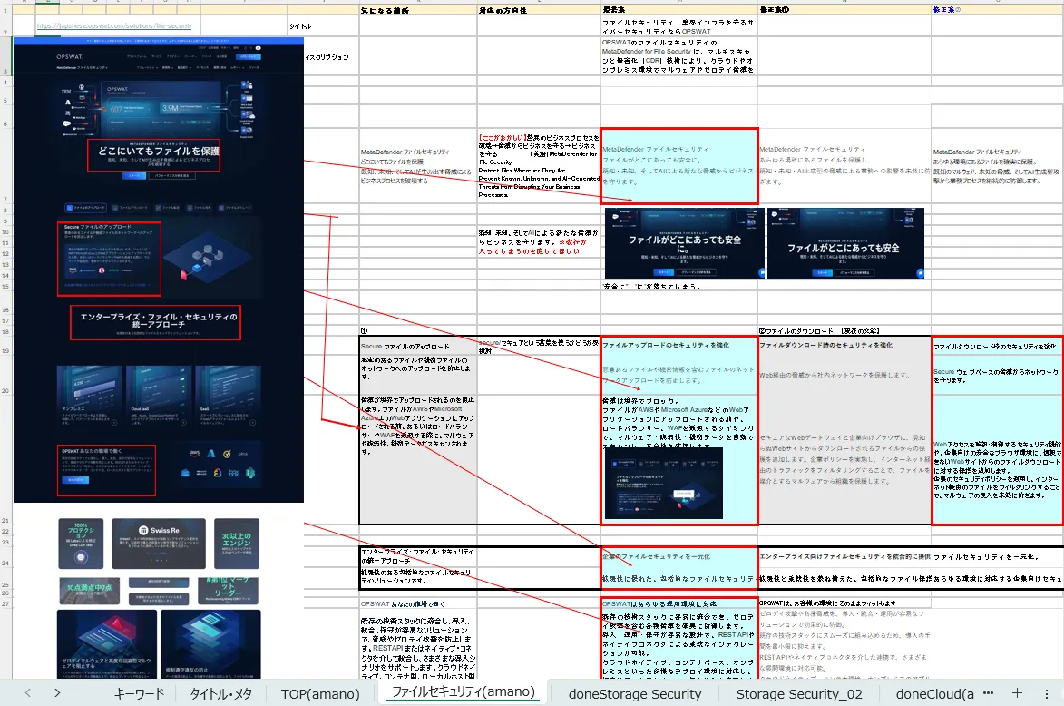Select the 企業のファイルセキュリティを一元化 cell
1064x706 pixels.
(x=678, y=557)
